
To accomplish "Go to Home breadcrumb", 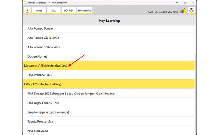I will [x=39, y=11].
